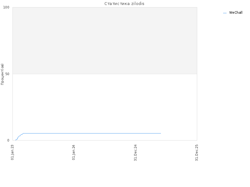Click the white lower chart area
The width and height of the screenshot is (250, 187).
105,103
